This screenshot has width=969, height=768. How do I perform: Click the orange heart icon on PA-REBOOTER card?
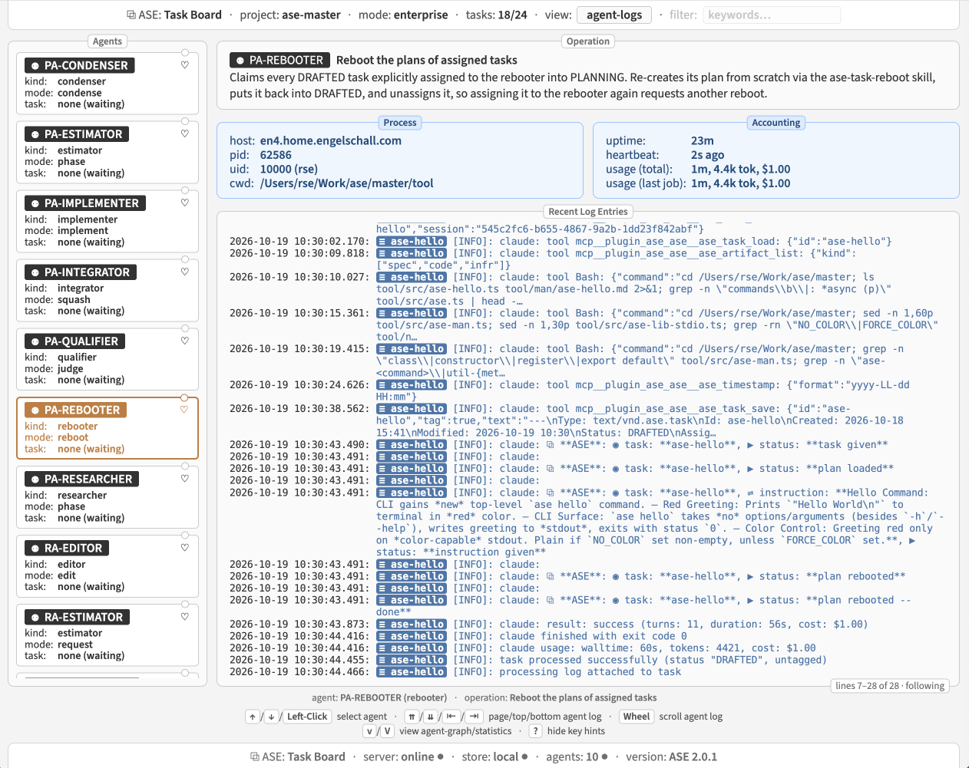click(184, 410)
